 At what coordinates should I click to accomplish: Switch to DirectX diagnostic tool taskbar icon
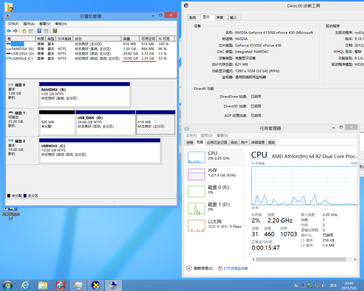pos(96,285)
